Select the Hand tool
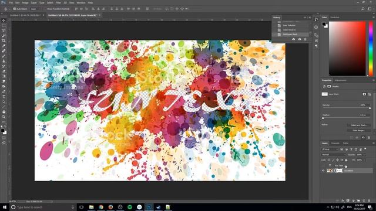 coord(4,112)
